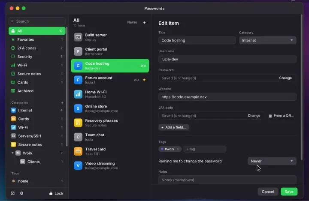The width and height of the screenshot is (309, 201).
Task: Click the Video streaming V icon
Action: [78, 165]
